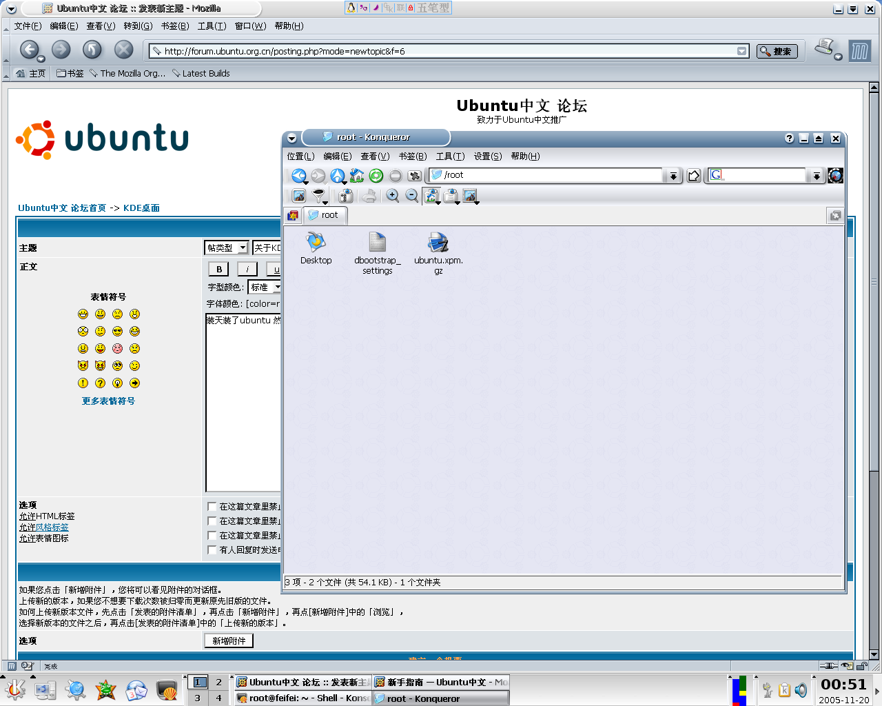Open Konqueror Google search bar dropdown
Screen dimensions: 882x706
pyautogui.click(x=817, y=176)
